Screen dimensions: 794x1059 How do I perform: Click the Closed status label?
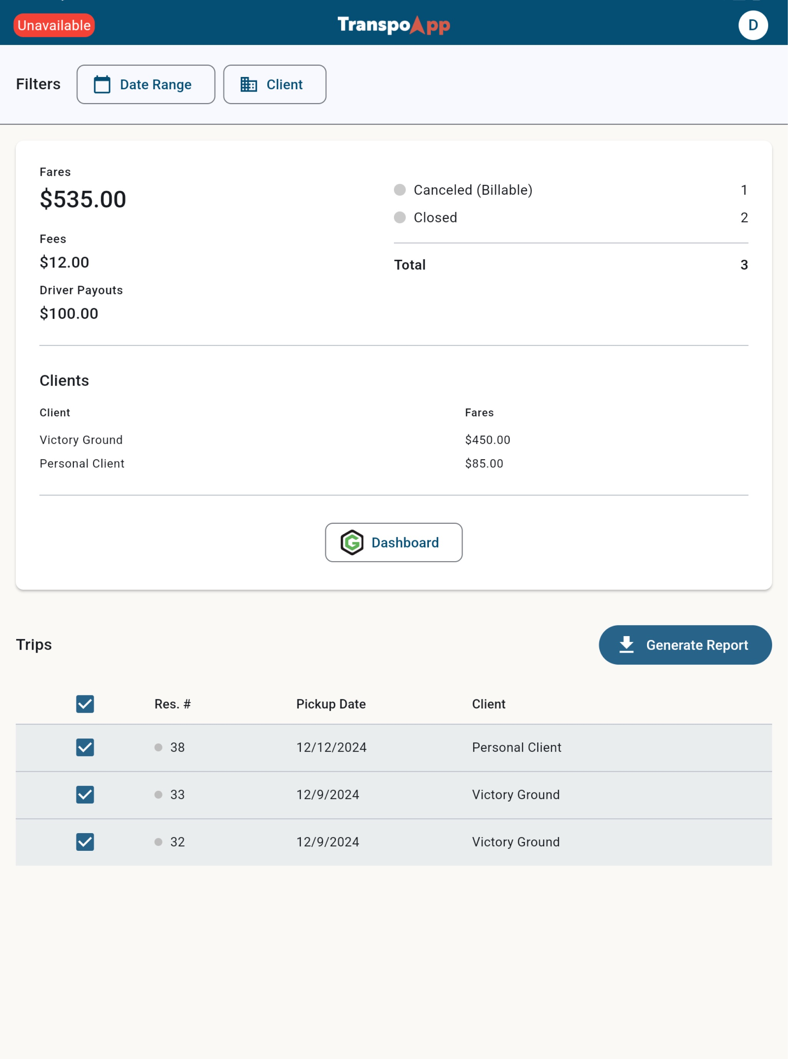click(x=435, y=218)
